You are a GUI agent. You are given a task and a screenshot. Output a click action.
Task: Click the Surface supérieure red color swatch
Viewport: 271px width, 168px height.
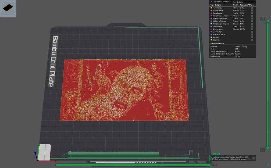pos(211,19)
